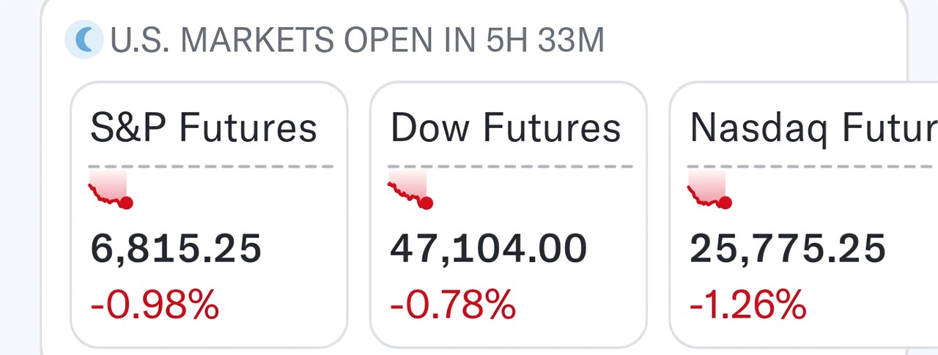The width and height of the screenshot is (938, 355).
Task: Click the U.S. Markets Open countdown text
Action: click(357, 41)
